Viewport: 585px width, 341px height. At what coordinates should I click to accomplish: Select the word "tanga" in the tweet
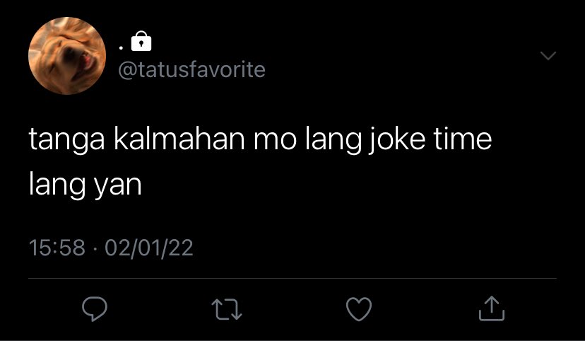(67, 139)
